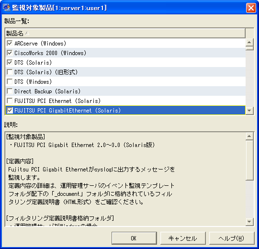
Task: Uncheck CiscoWorks 2000 (Windows) checkbox
Action: tap(10, 53)
